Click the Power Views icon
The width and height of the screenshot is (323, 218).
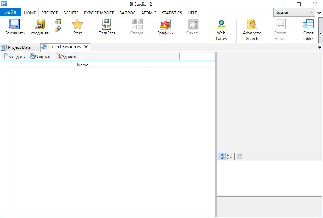point(280,24)
